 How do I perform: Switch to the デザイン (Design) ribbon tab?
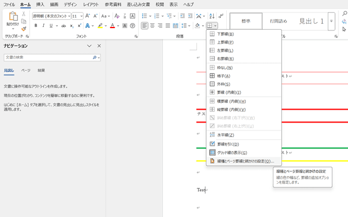tap(70, 4)
